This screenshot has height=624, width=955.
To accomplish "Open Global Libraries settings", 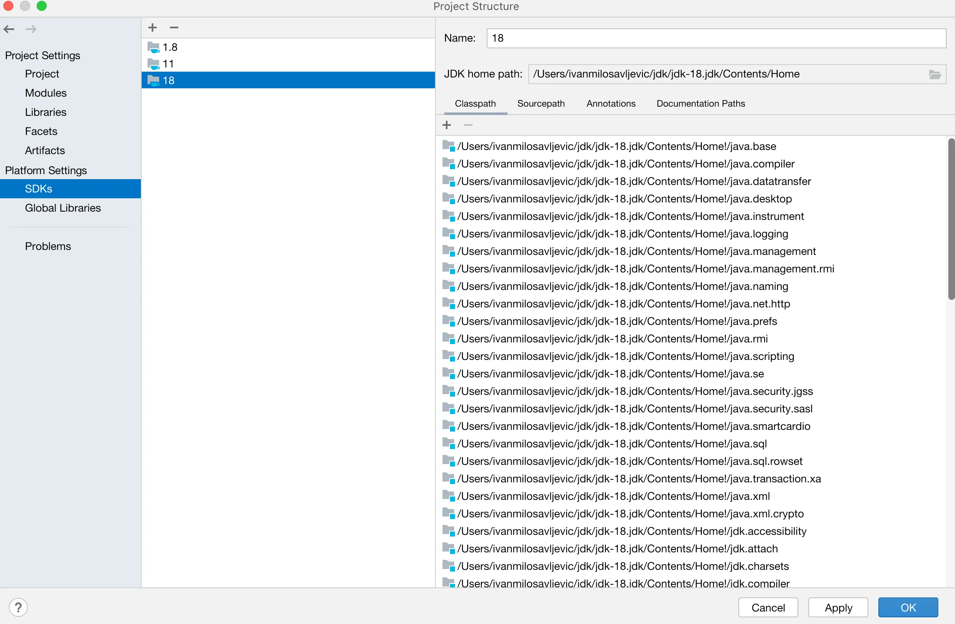I will [x=70, y=208].
